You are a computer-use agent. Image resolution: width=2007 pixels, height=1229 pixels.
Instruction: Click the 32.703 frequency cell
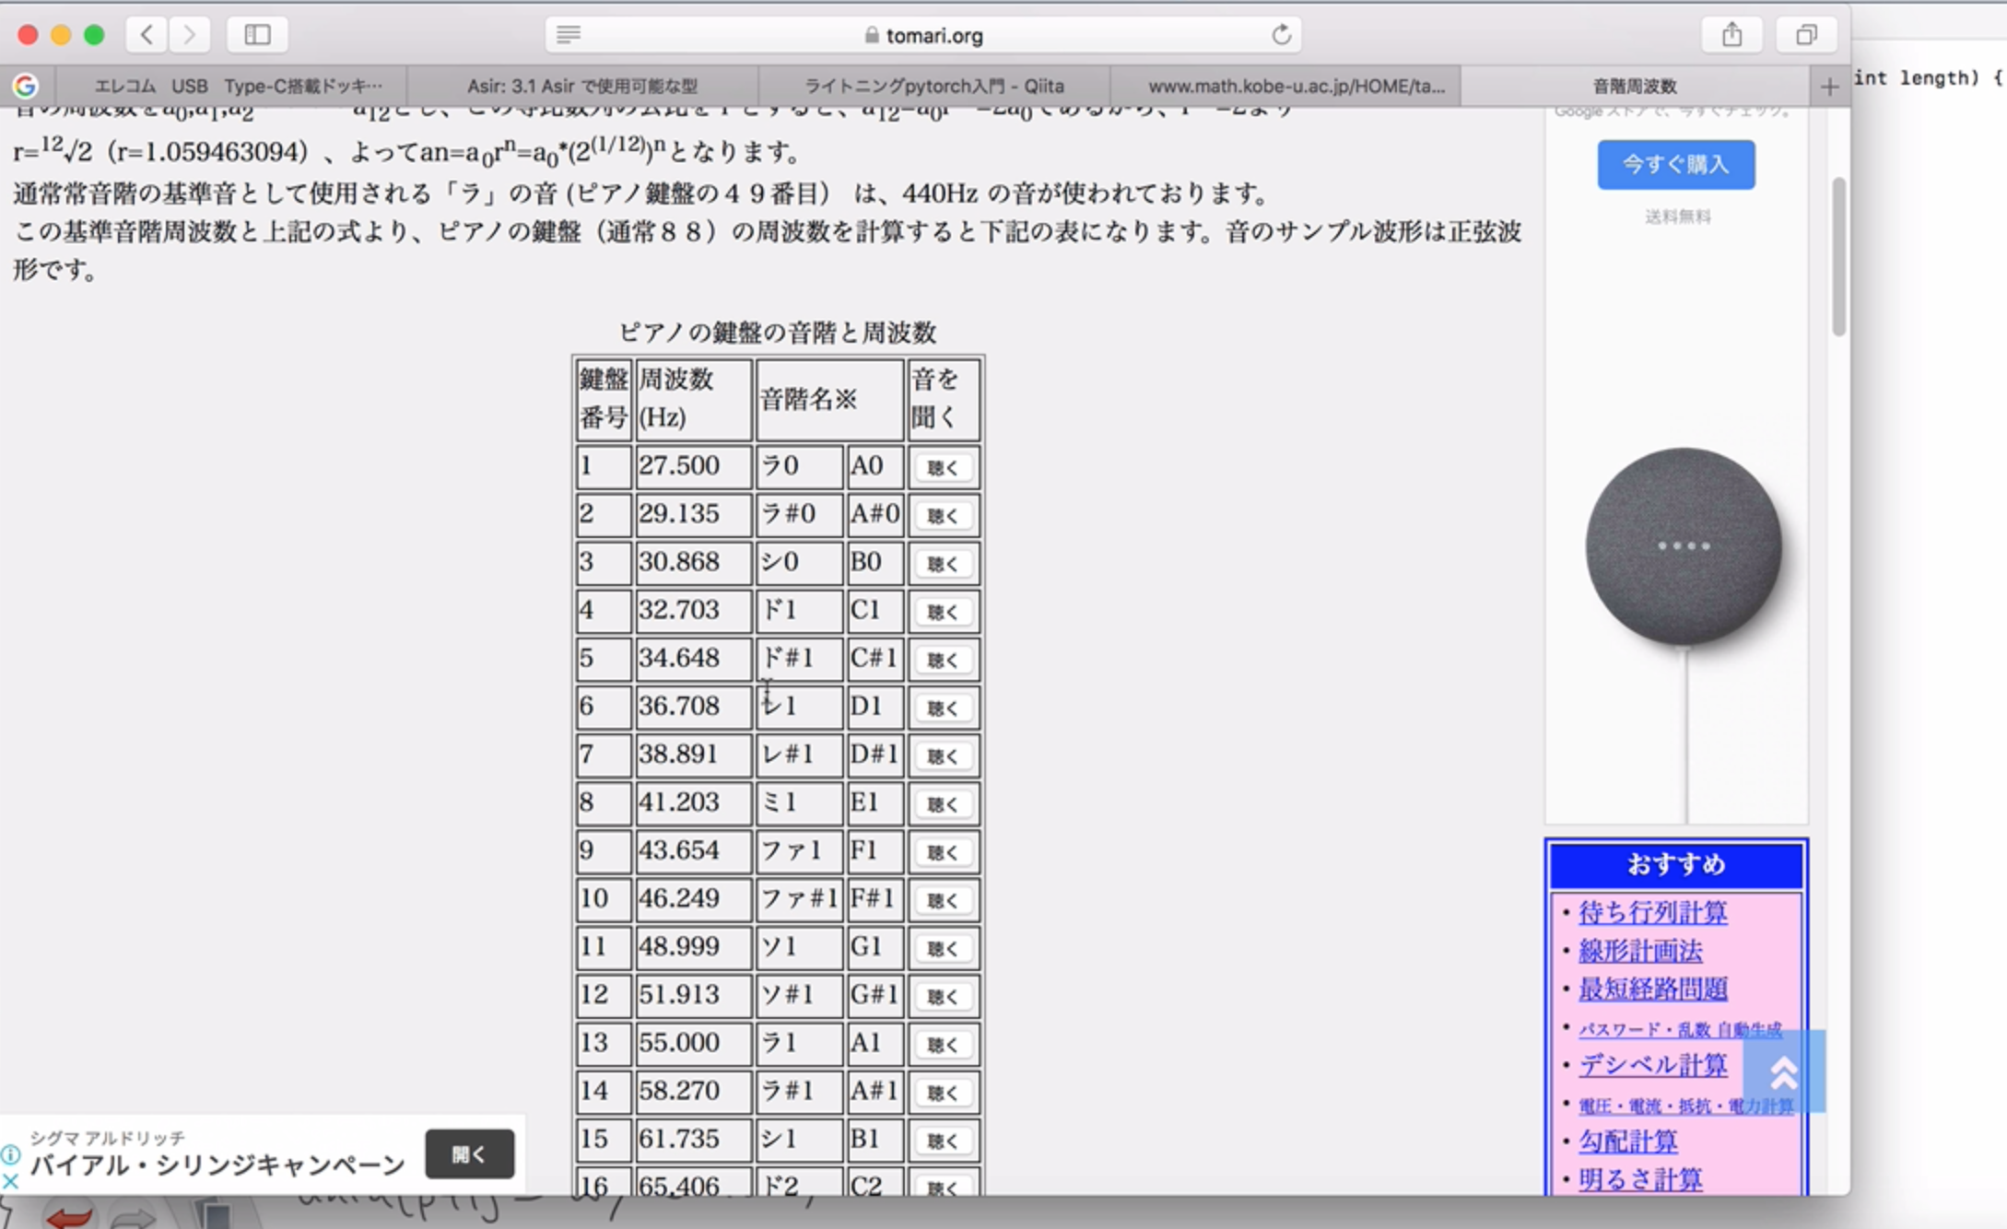point(693,610)
